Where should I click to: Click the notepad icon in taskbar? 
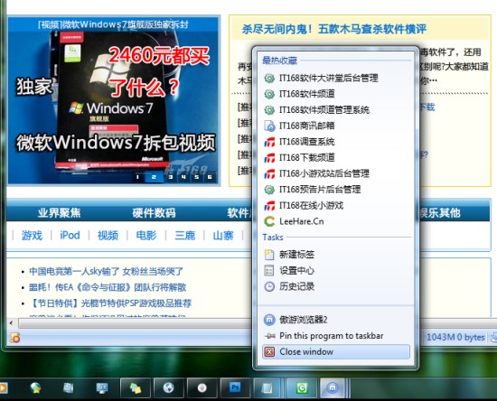pos(267,387)
